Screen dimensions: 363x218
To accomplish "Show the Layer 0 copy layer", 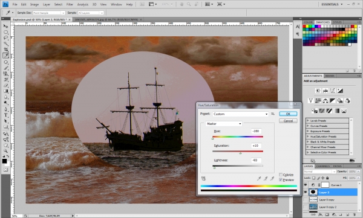I will [x=306, y=199].
